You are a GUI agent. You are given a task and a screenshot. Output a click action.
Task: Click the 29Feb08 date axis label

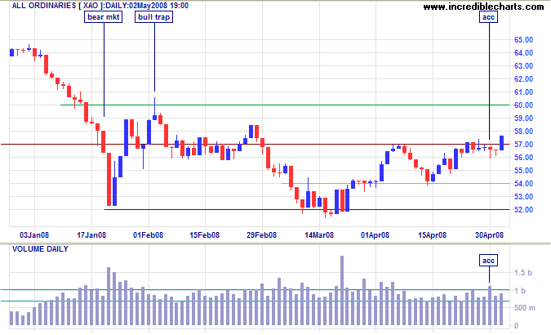[x=261, y=235]
